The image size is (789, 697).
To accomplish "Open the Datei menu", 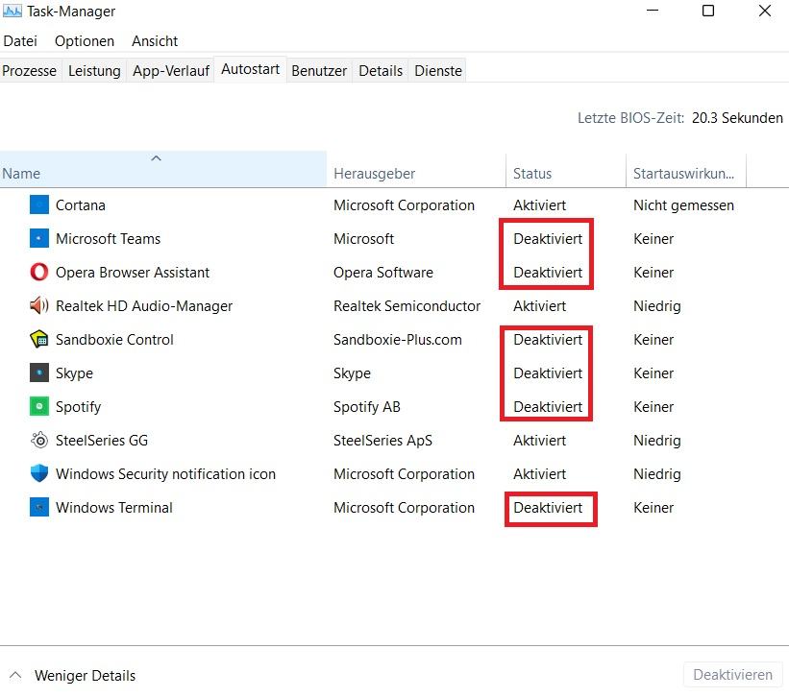I will pos(20,41).
